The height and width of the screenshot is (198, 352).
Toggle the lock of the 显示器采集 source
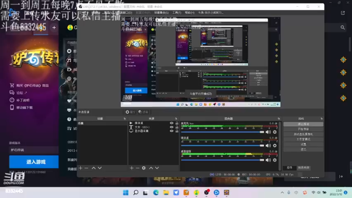click(177, 131)
